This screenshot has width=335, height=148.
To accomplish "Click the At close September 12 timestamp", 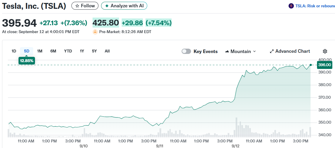I will tap(41, 32).
